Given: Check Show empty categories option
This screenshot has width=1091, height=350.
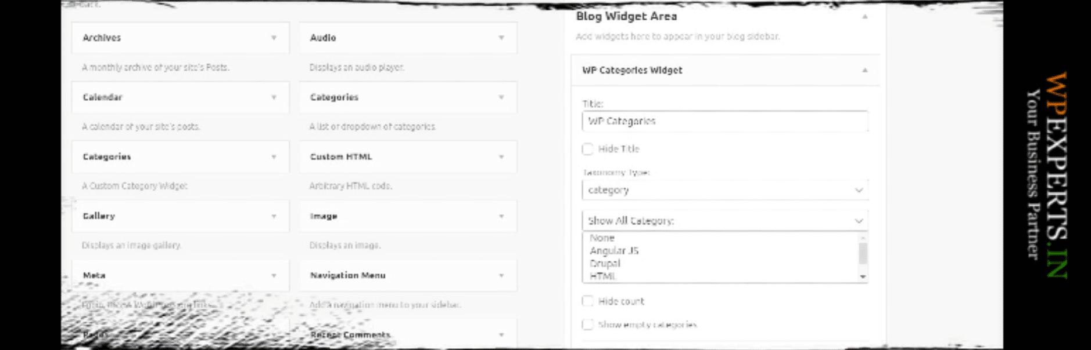Looking at the screenshot, I should point(587,325).
